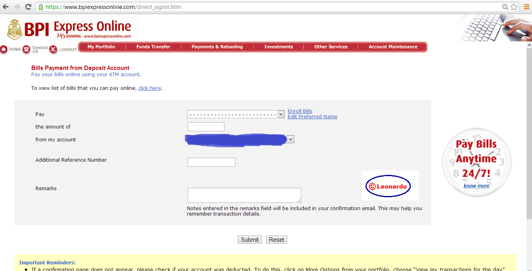Click the Pay Bills Anytime 24/7 clock banner

tap(477, 162)
